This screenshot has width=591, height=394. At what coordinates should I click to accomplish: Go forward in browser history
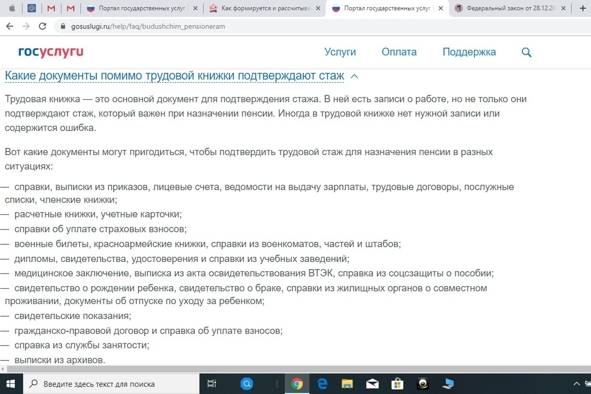coord(26,26)
